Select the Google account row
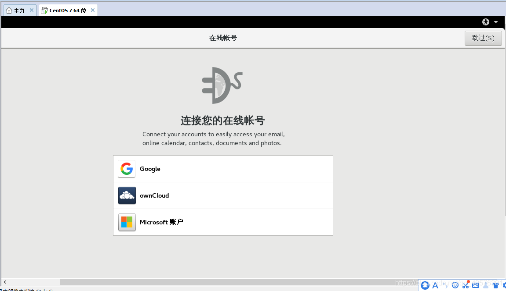The height and width of the screenshot is (291, 506). tap(223, 169)
